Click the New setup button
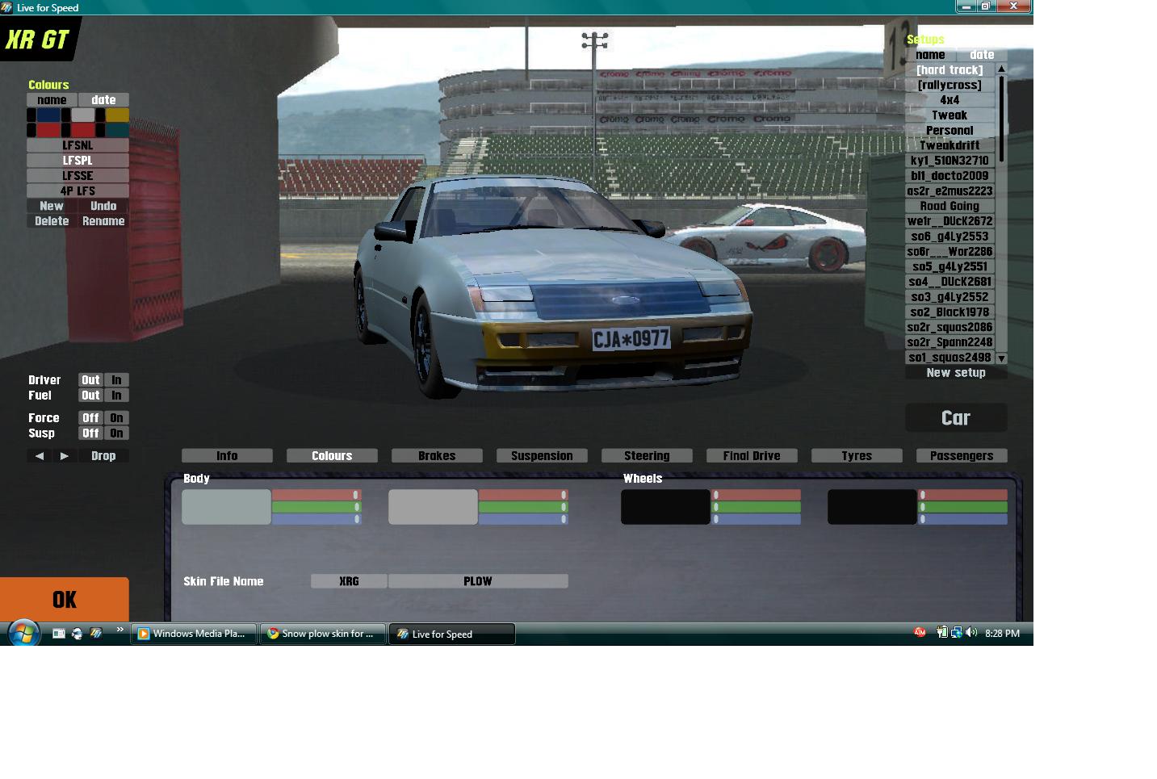 (956, 373)
